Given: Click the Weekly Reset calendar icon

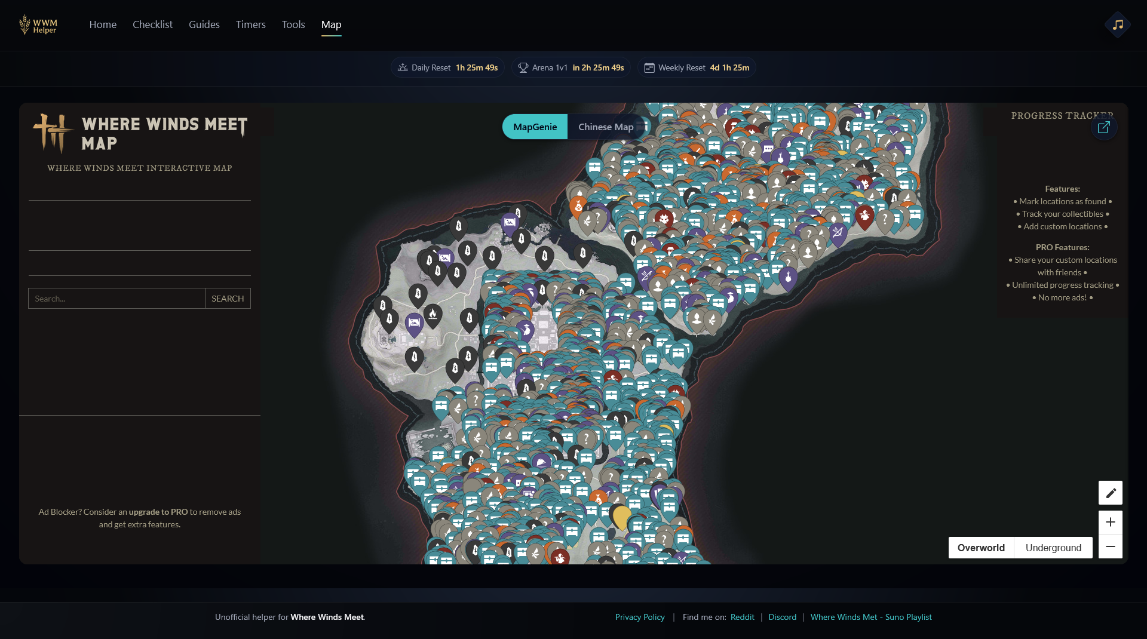Looking at the screenshot, I should pyautogui.click(x=649, y=67).
